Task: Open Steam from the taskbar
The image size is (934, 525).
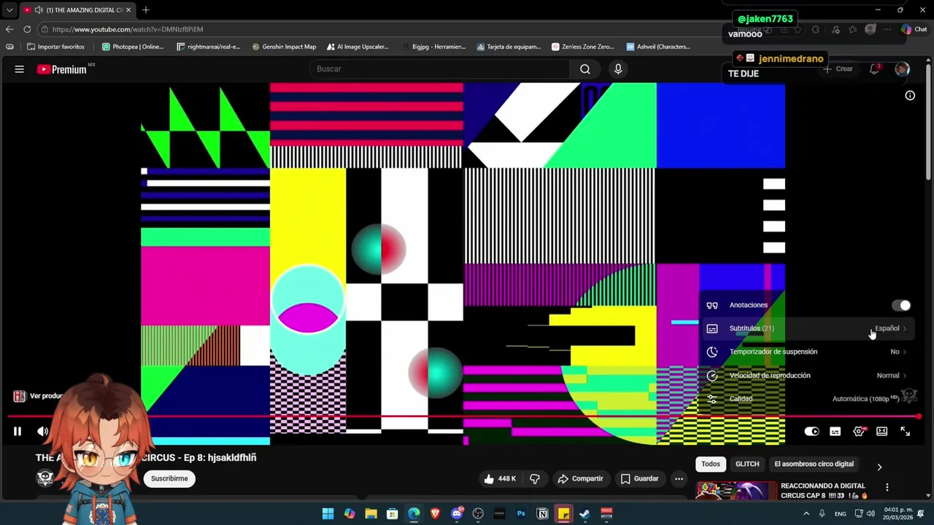Action: coord(584,513)
